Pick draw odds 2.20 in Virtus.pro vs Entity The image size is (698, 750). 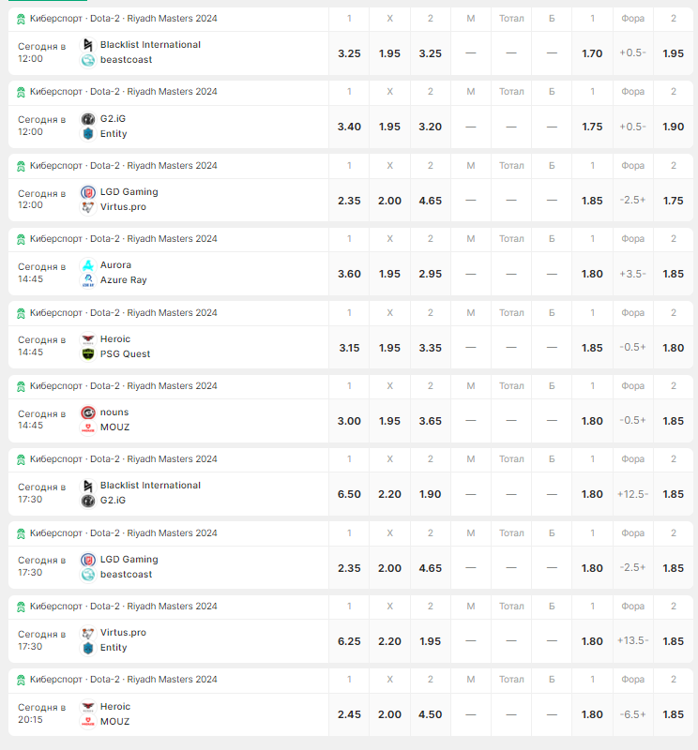390,641
